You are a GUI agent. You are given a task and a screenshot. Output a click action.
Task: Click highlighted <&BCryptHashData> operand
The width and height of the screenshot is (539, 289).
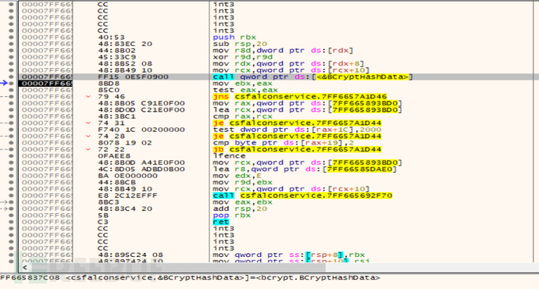pyautogui.click(x=362, y=77)
